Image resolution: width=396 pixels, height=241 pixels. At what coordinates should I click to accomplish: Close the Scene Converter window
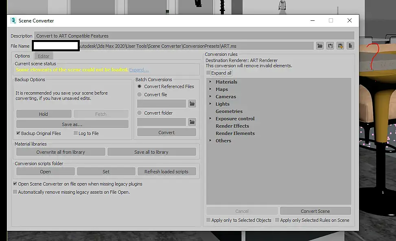coord(350,20)
